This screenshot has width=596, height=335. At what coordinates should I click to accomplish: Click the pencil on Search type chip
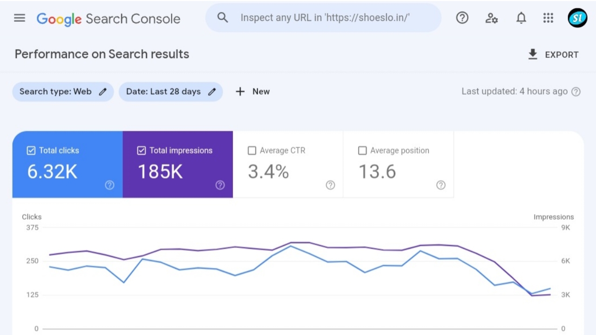click(103, 92)
